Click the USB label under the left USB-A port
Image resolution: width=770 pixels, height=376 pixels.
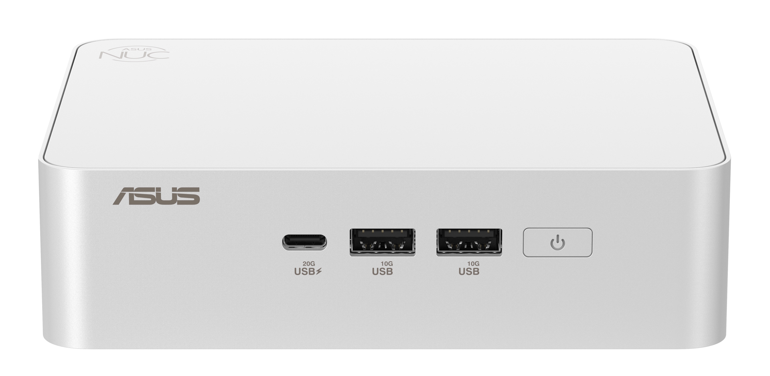pyautogui.click(x=383, y=272)
